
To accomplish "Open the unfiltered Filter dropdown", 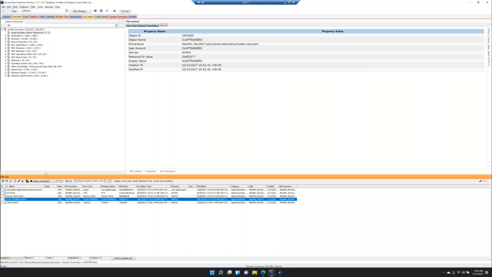I will click(66, 11).
